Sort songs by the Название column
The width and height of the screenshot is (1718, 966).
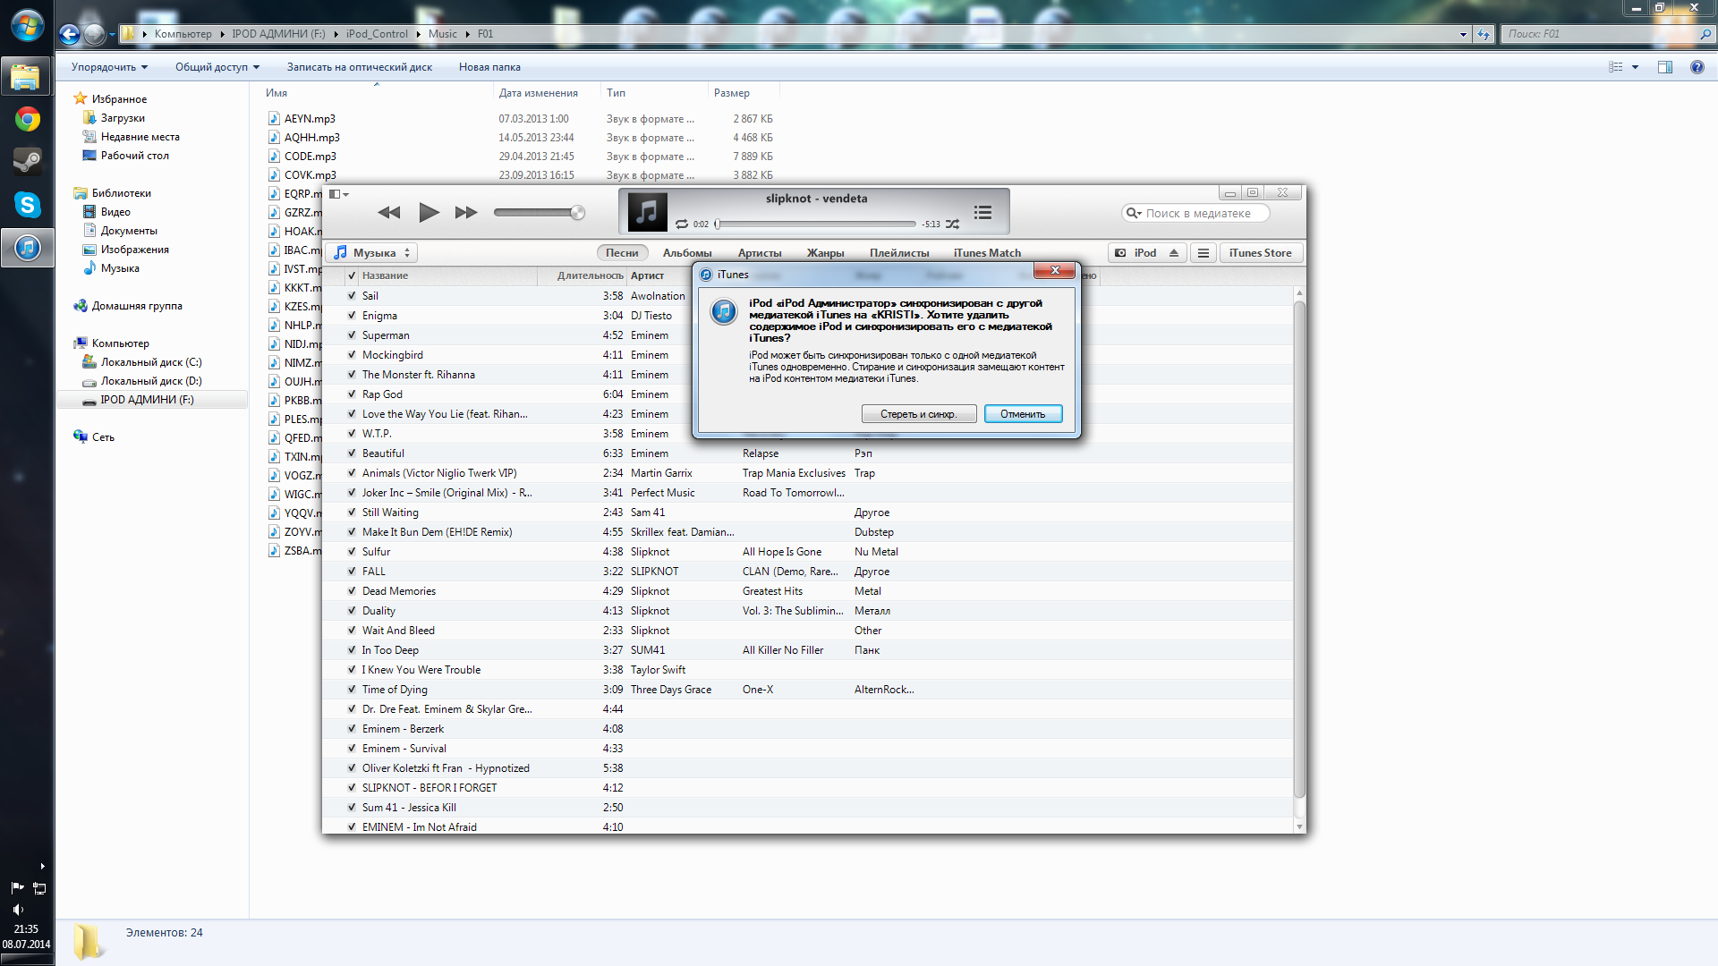point(447,275)
